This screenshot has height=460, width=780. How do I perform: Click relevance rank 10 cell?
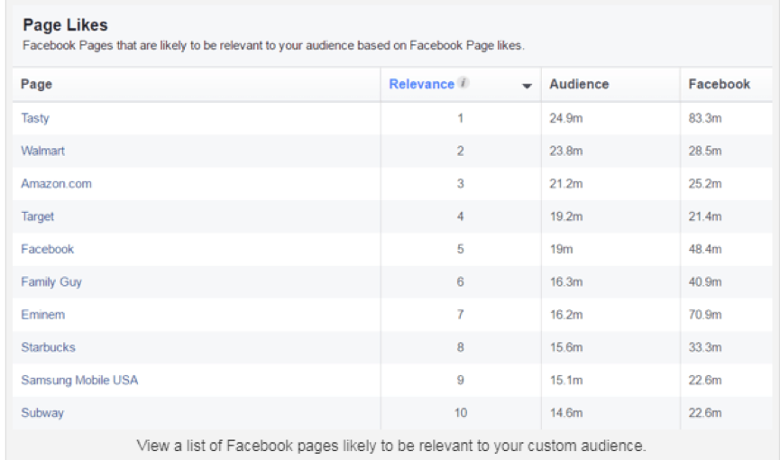click(460, 412)
